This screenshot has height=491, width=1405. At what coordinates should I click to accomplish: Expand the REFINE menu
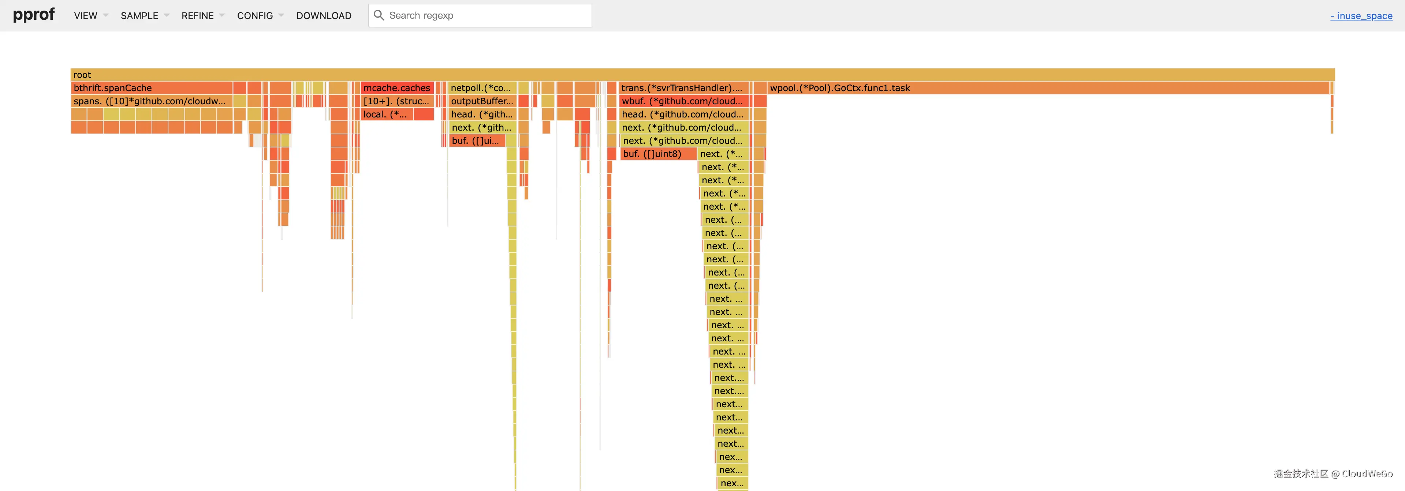(202, 16)
